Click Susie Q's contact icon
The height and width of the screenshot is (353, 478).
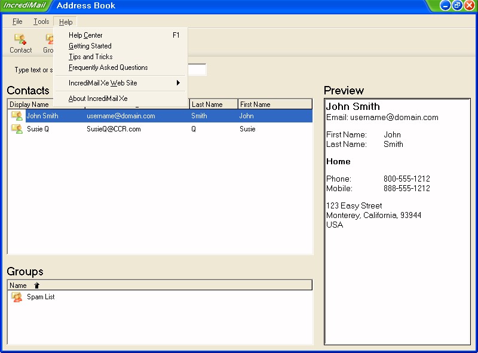(17, 129)
